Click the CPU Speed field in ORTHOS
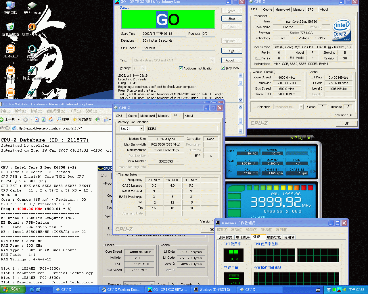 point(178,48)
